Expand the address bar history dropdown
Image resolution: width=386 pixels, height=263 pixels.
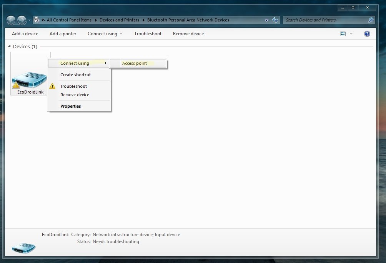click(x=267, y=20)
